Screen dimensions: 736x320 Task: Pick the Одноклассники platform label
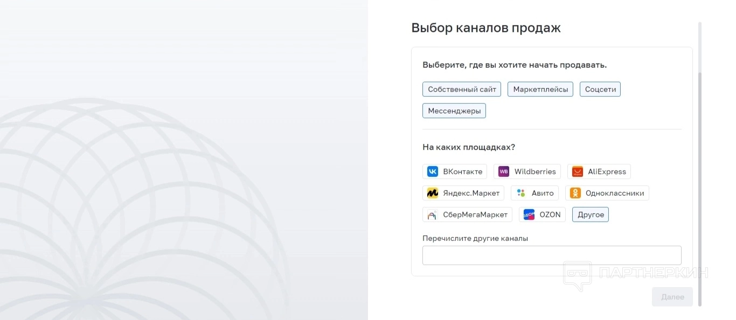pos(615,193)
